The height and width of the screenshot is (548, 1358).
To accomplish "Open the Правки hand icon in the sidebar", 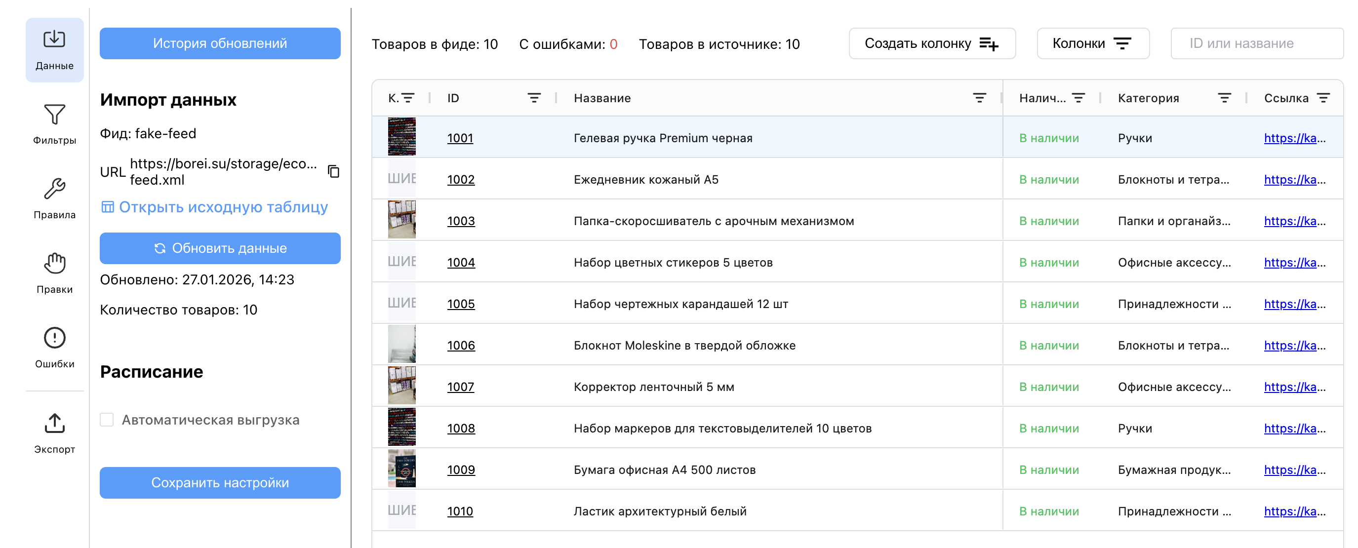I will (x=54, y=264).
